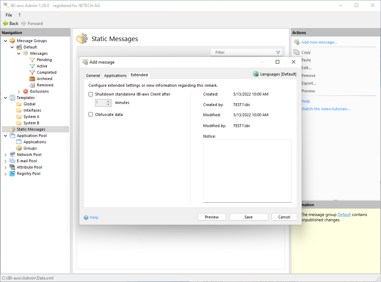Increase the minutes spinner value
Screen dimensions: 381x282
point(108,101)
